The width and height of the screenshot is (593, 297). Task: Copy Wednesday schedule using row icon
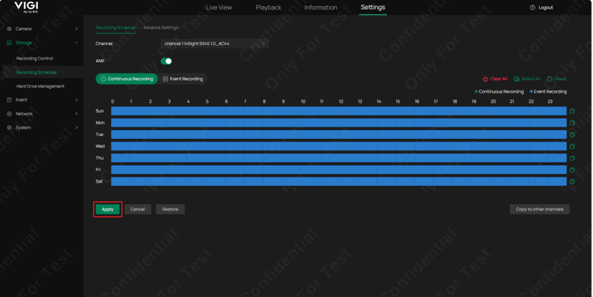[572, 146]
